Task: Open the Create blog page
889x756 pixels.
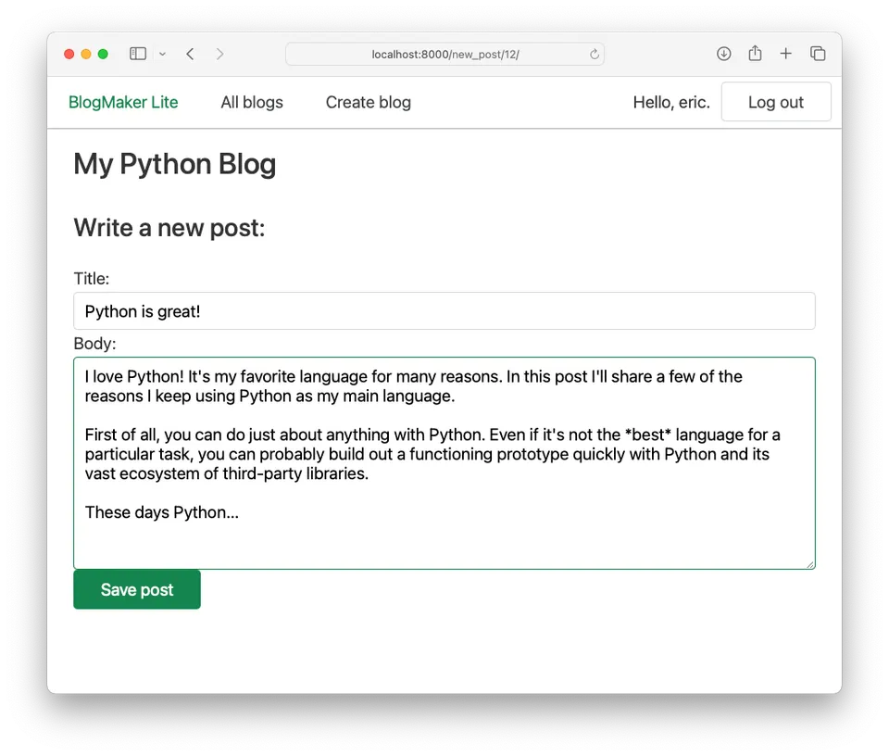Action: (368, 102)
